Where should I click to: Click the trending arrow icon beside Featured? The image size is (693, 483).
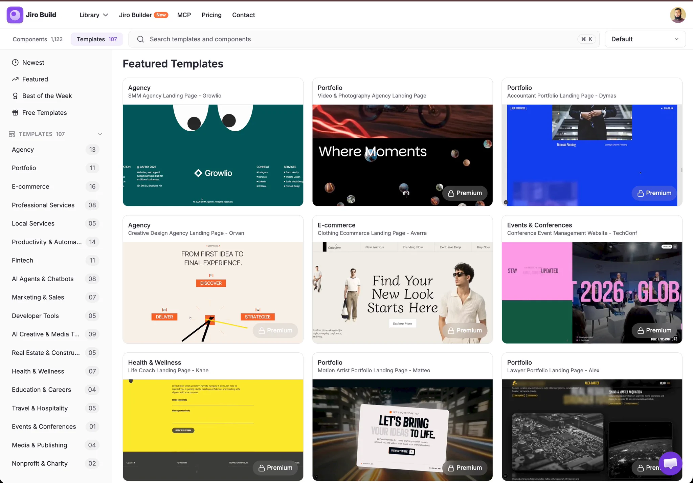pos(15,79)
